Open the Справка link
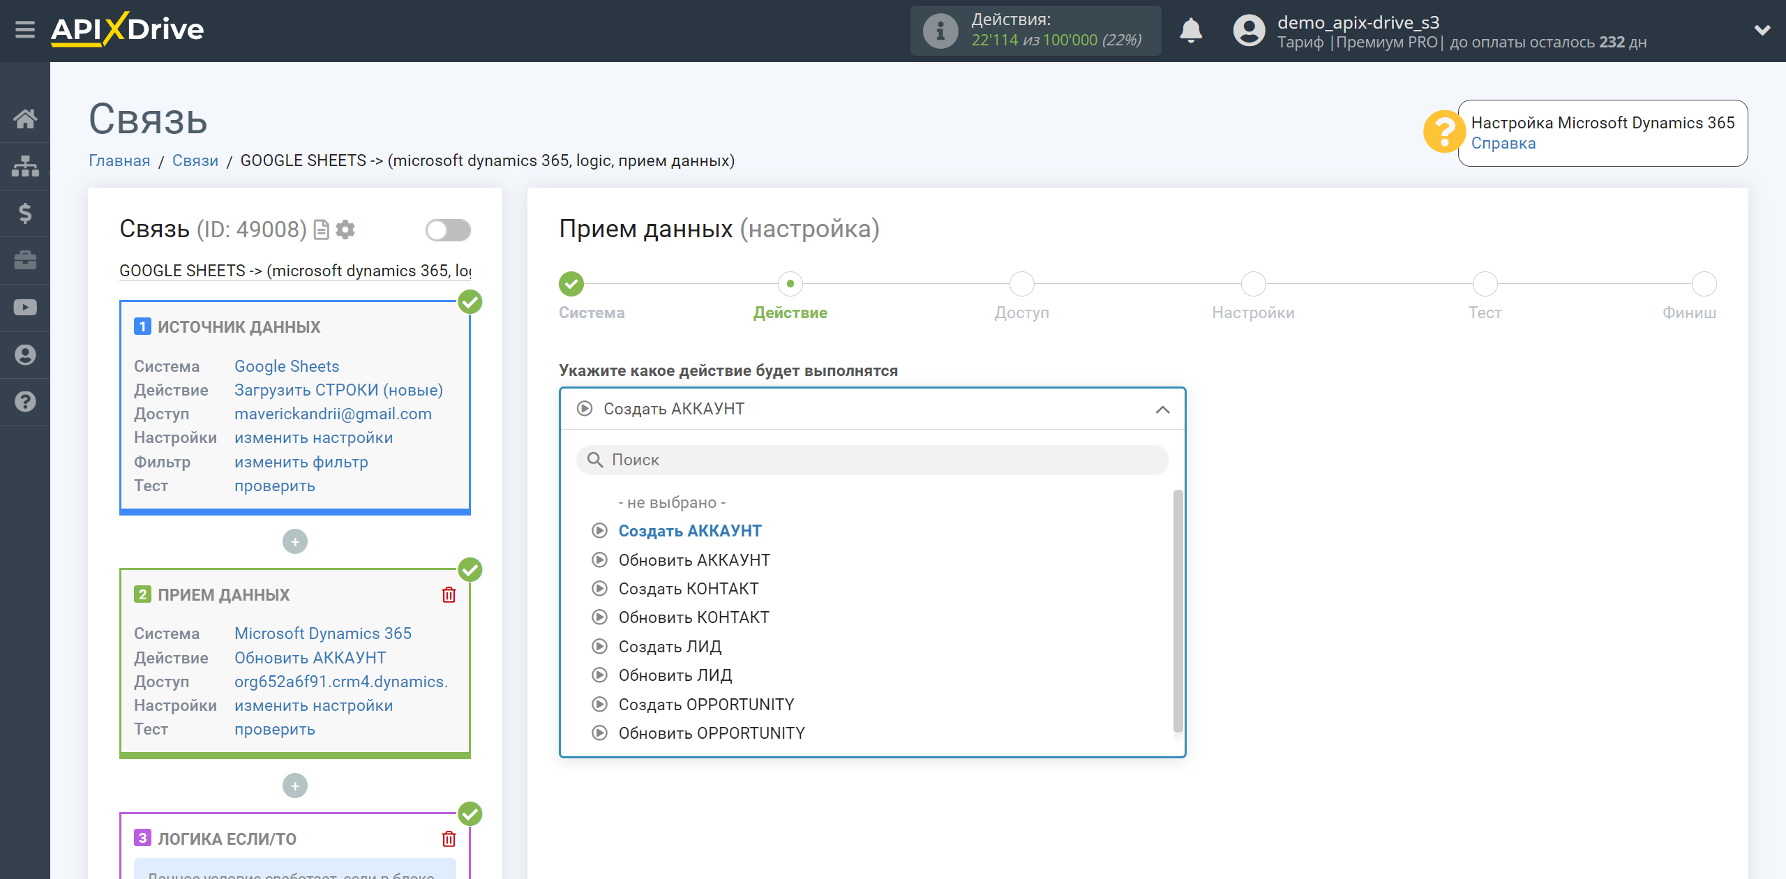 1503,144
